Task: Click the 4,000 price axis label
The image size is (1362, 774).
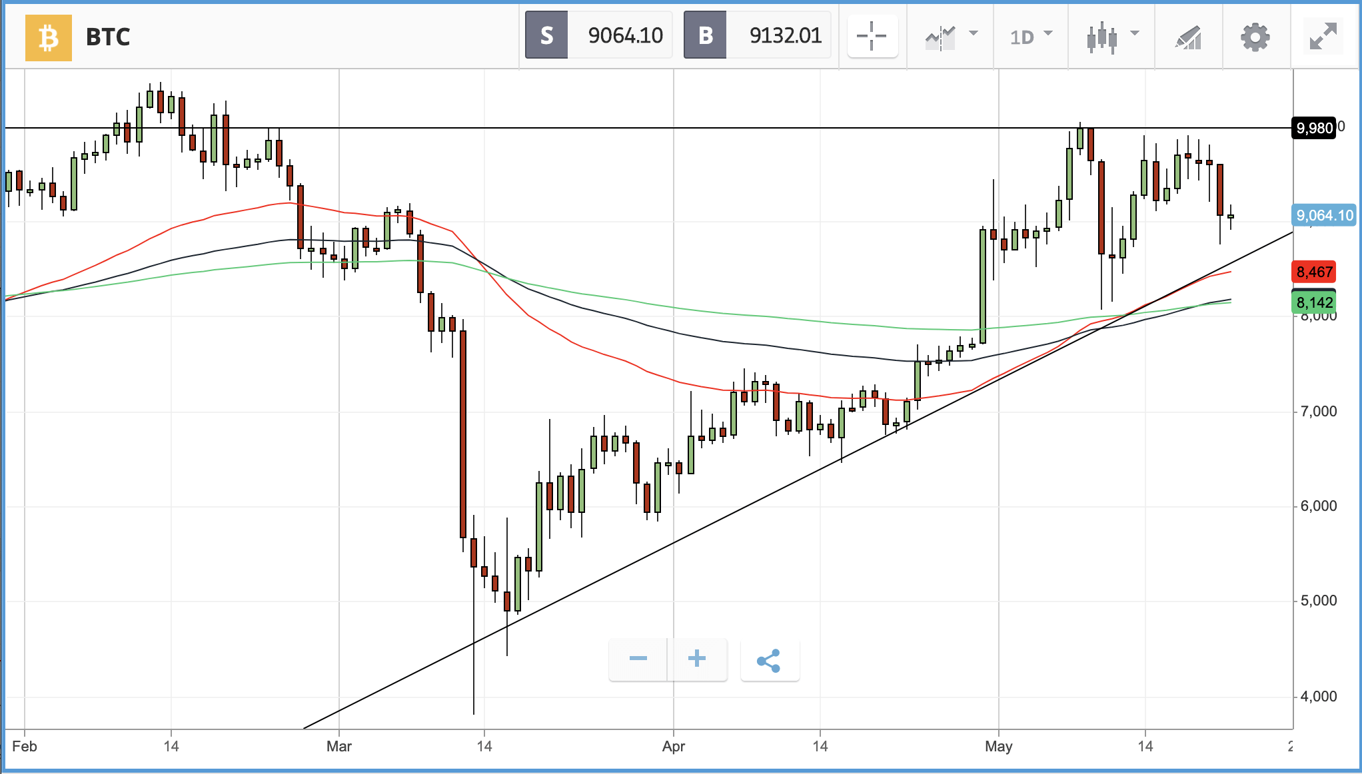Action: tap(1319, 697)
